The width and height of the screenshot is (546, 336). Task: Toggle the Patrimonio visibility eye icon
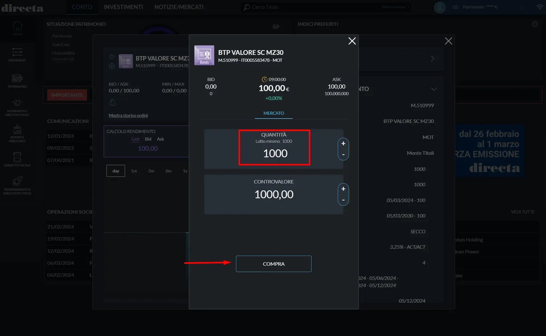(455, 7)
